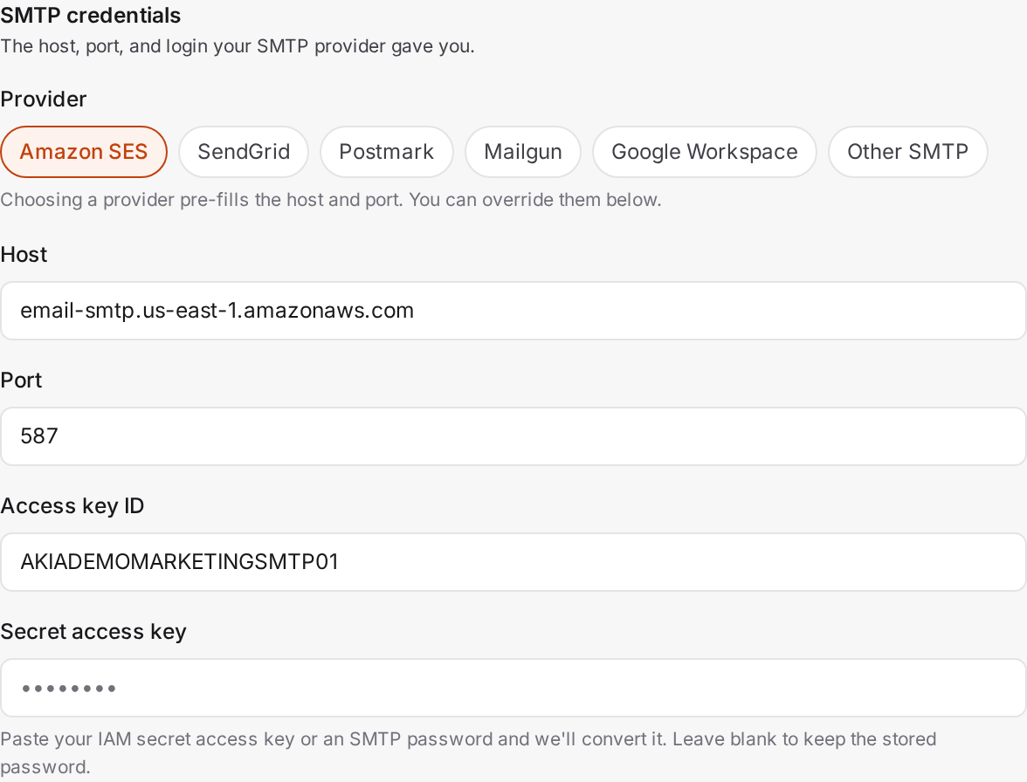Focus the Port field showing 587
Screen dimensions: 1027x782
click(x=513, y=436)
